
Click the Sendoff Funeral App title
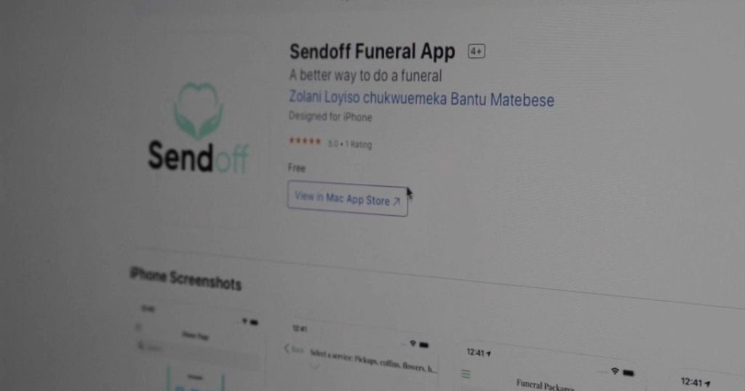pyautogui.click(x=372, y=52)
